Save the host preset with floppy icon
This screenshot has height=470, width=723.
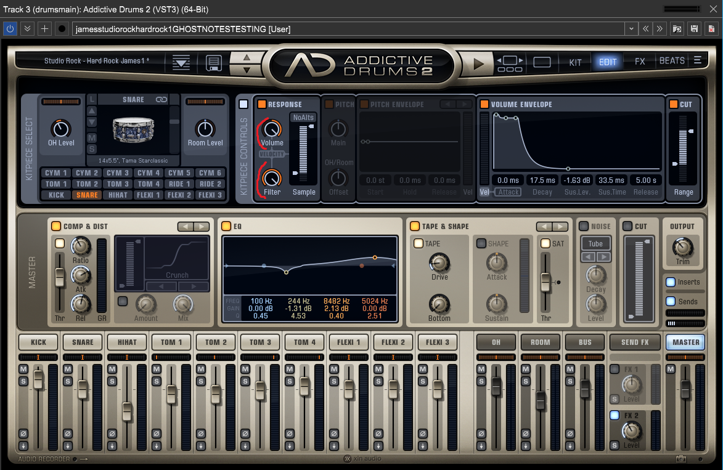coord(694,28)
